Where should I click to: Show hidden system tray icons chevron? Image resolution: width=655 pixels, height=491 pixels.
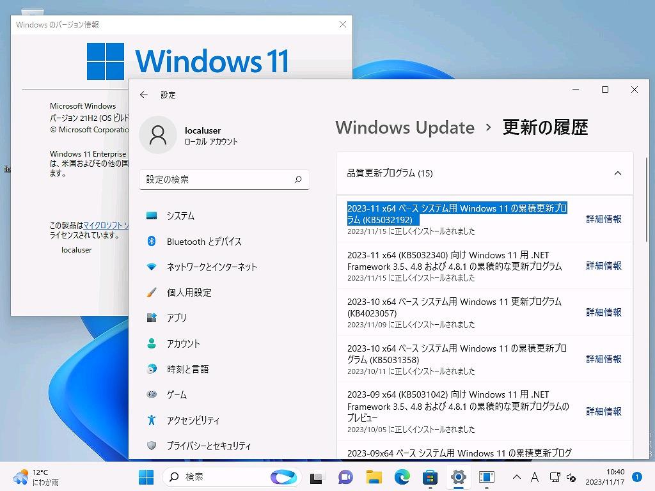tap(517, 477)
